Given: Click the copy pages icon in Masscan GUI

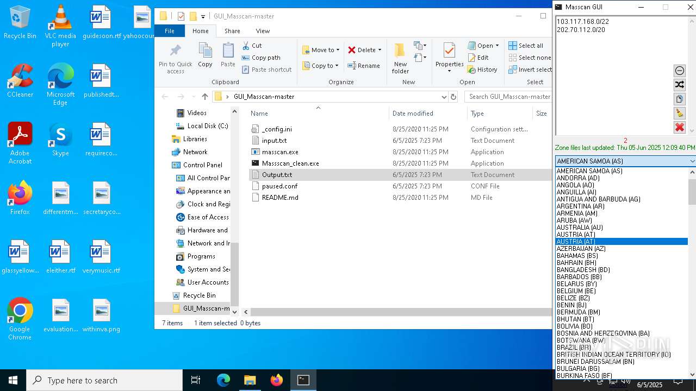Looking at the screenshot, I should pos(679,99).
